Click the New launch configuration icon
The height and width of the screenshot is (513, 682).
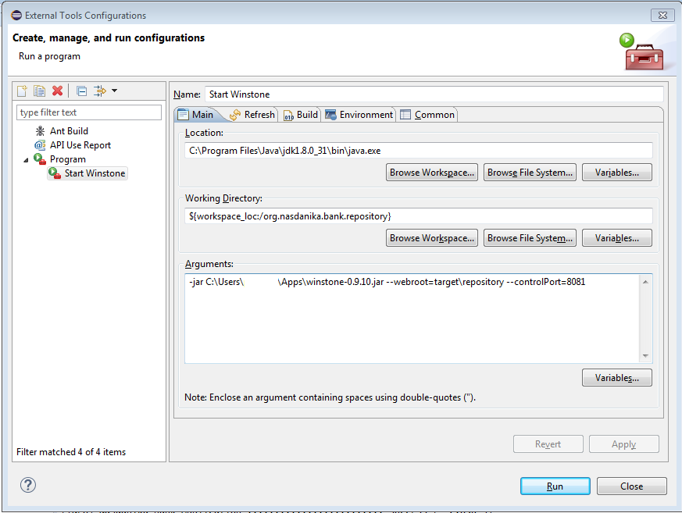click(x=22, y=91)
